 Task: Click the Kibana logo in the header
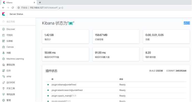tap(4, 14)
